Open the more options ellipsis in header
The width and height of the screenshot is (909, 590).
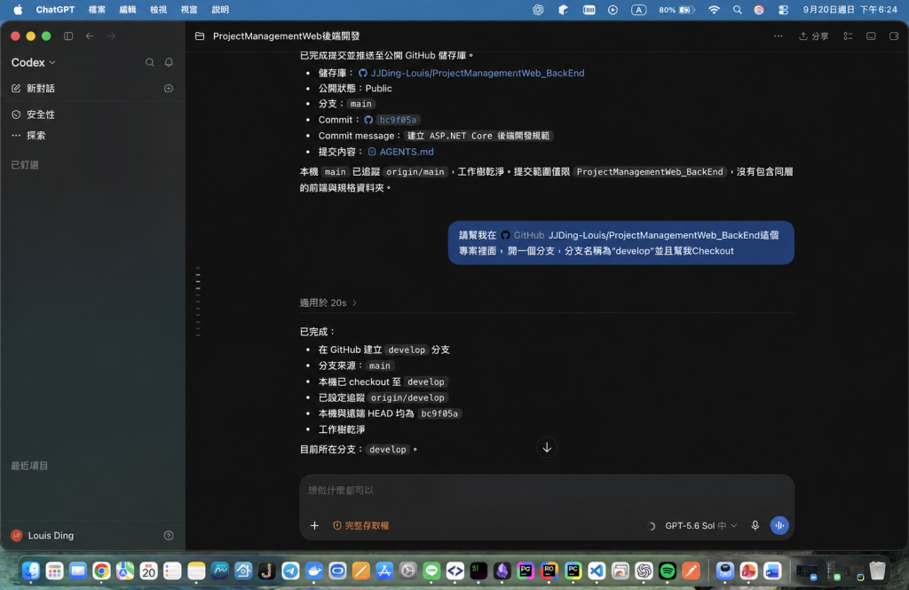[778, 36]
